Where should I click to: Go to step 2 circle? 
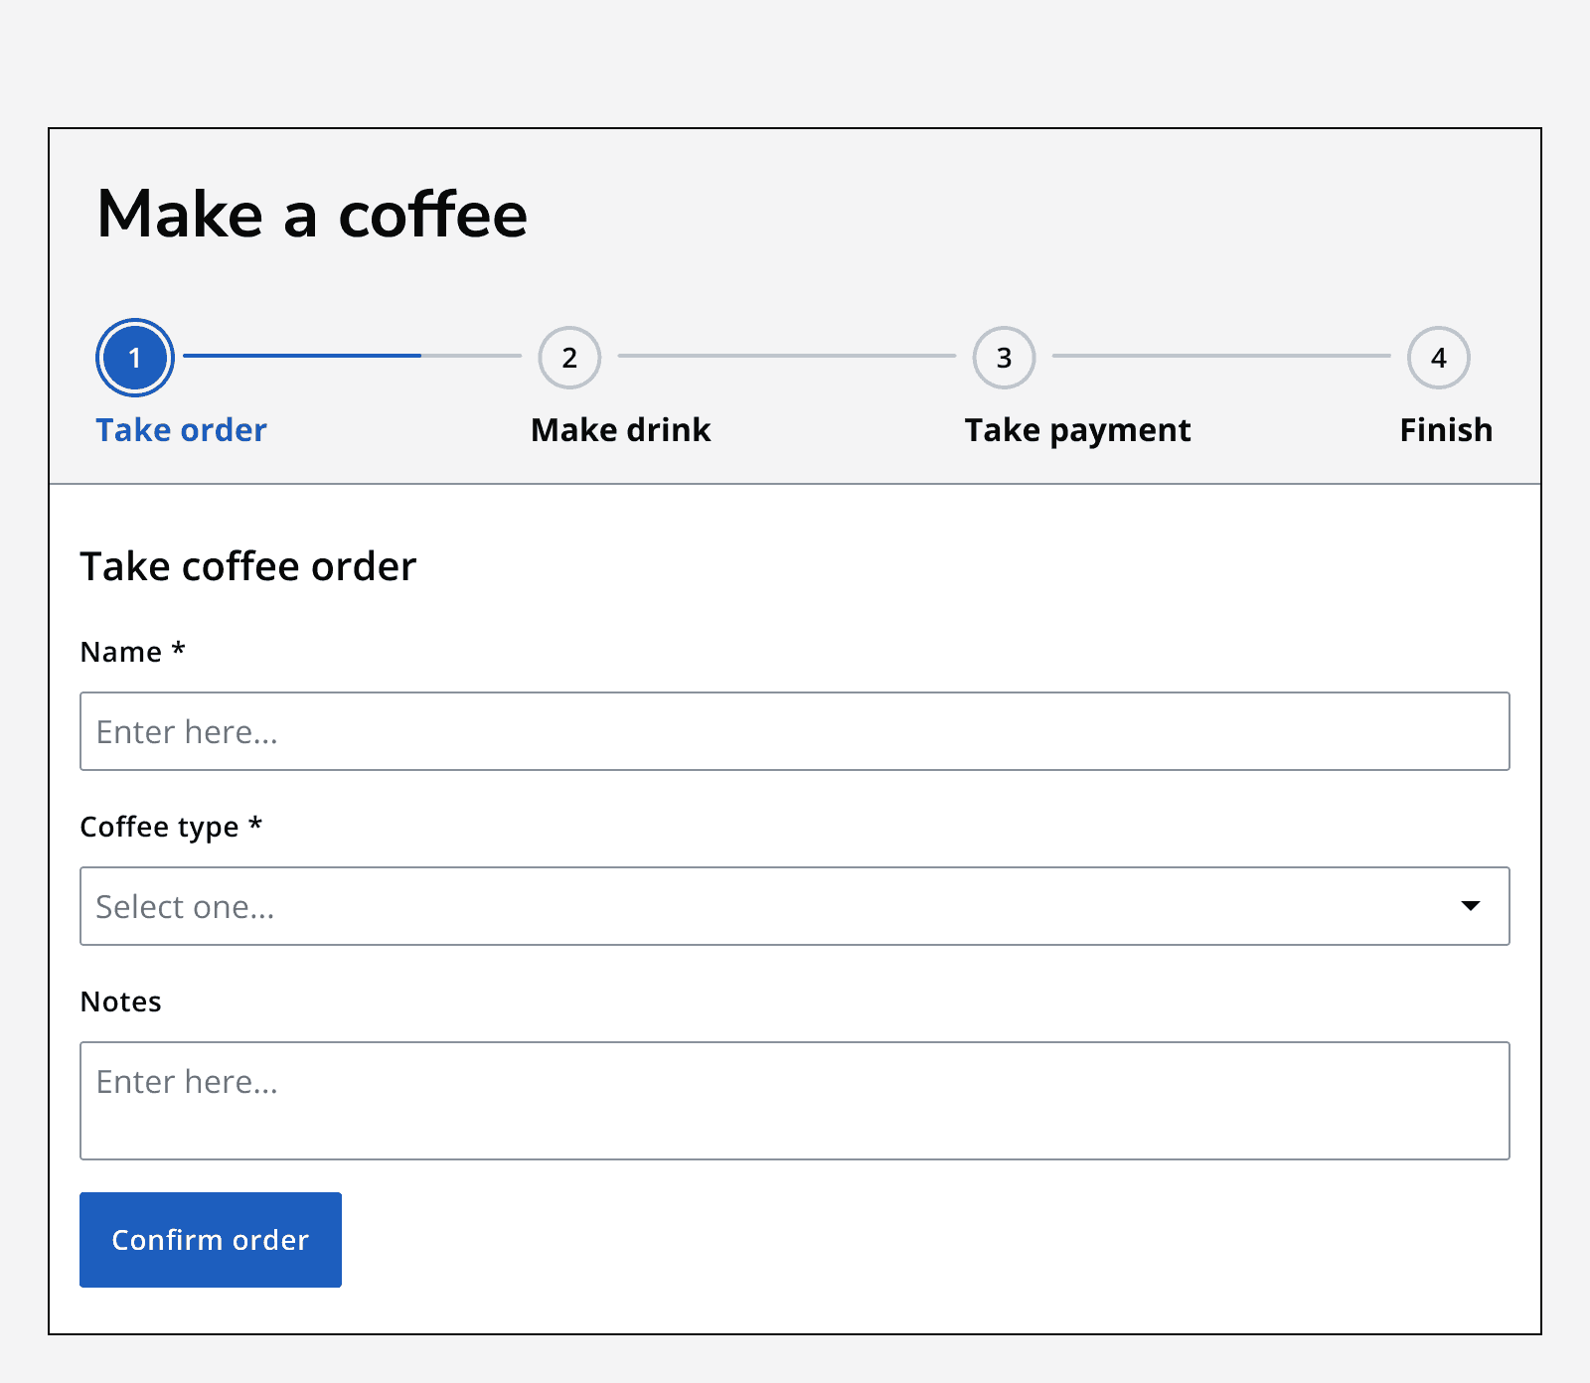569,358
